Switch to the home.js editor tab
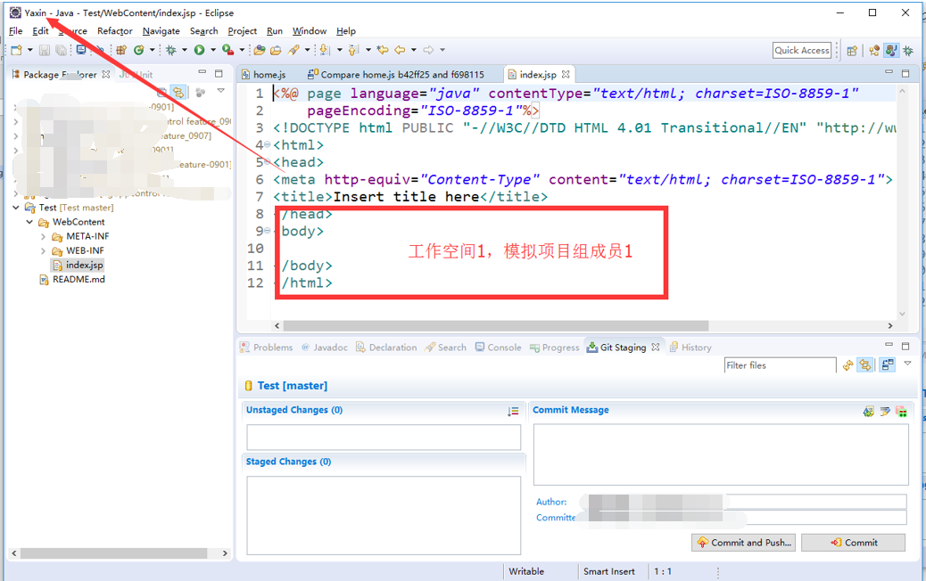 (x=264, y=74)
